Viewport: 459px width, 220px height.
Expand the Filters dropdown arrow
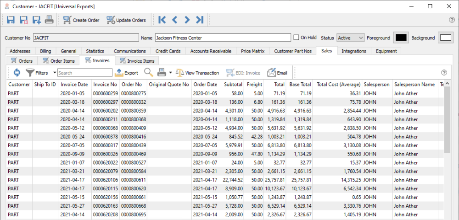pyautogui.click(x=55, y=72)
